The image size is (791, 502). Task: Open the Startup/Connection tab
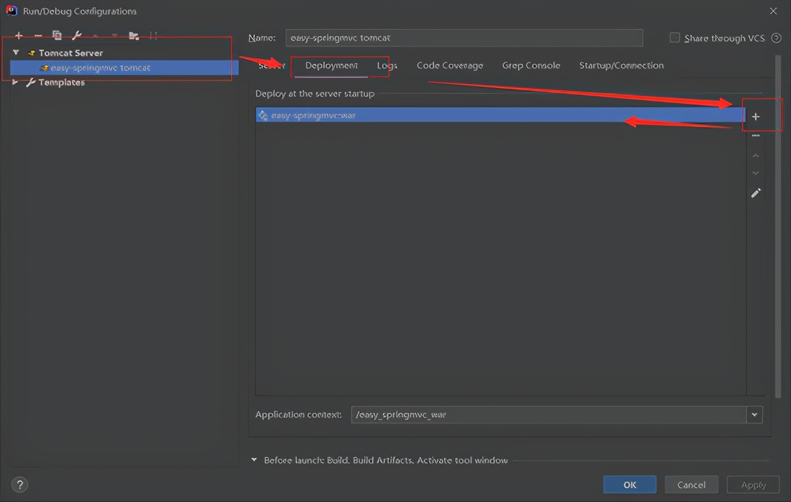621,66
